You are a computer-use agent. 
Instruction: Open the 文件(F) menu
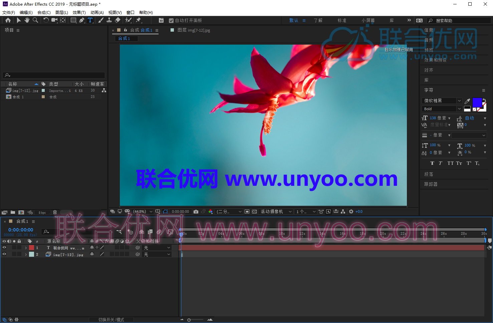pyautogui.click(x=9, y=12)
